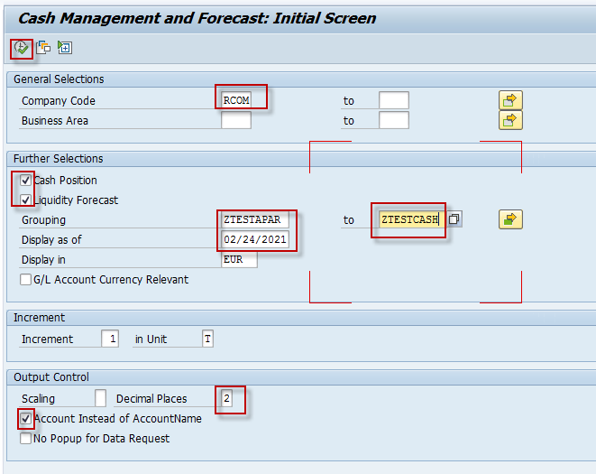The width and height of the screenshot is (596, 474).
Task: Click the Decimal Places field
Action: point(226,398)
